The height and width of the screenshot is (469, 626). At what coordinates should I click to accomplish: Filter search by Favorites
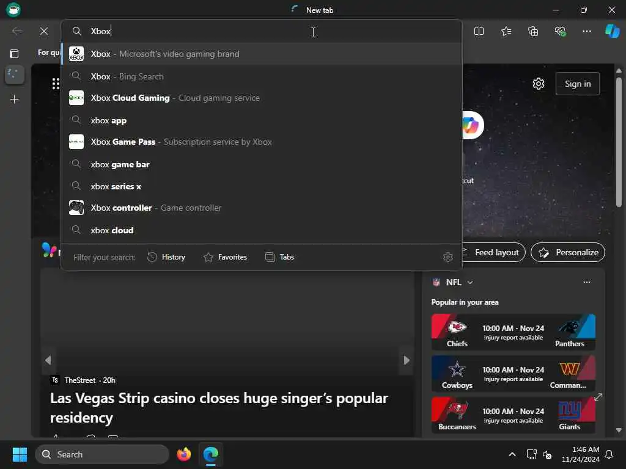(x=225, y=257)
